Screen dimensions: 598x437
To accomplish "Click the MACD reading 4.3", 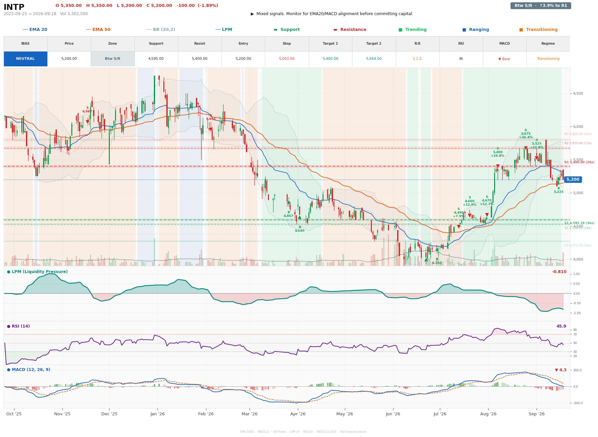I will coord(561,370).
